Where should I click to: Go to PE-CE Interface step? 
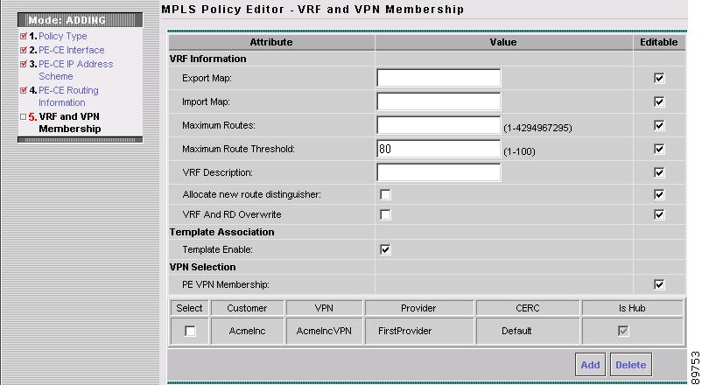click(x=71, y=50)
